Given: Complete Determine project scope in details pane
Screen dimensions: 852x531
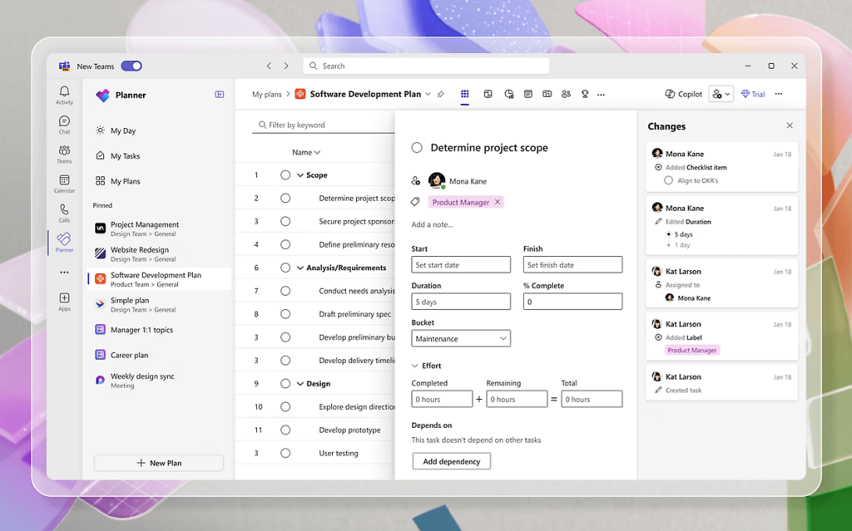Looking at the screenshot, I should [x=417, y=148].
